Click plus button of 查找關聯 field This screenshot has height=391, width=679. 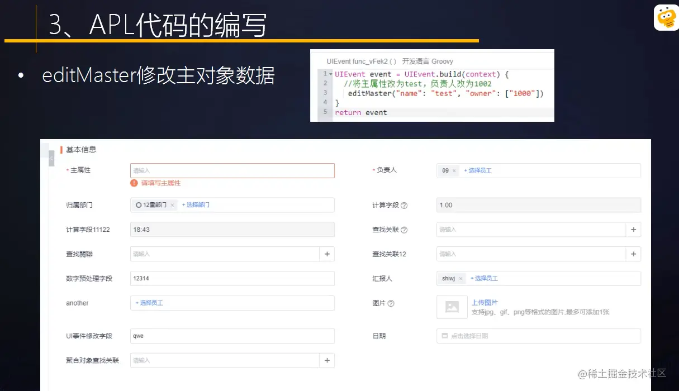click(x=327, y=254)
